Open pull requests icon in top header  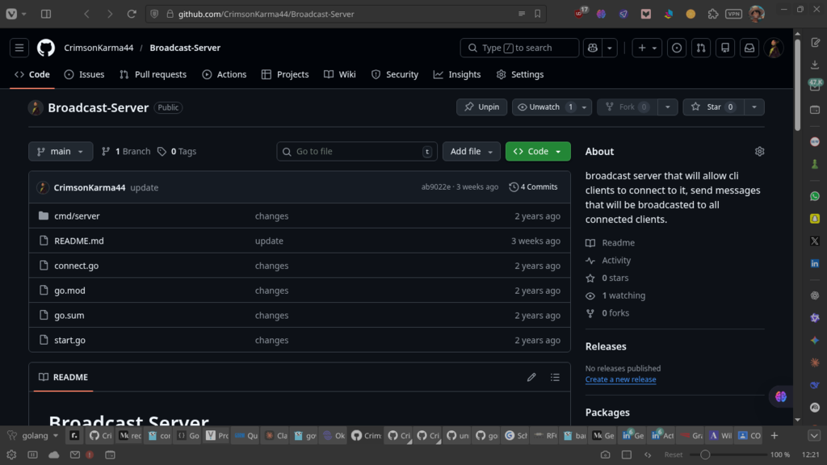701,48
